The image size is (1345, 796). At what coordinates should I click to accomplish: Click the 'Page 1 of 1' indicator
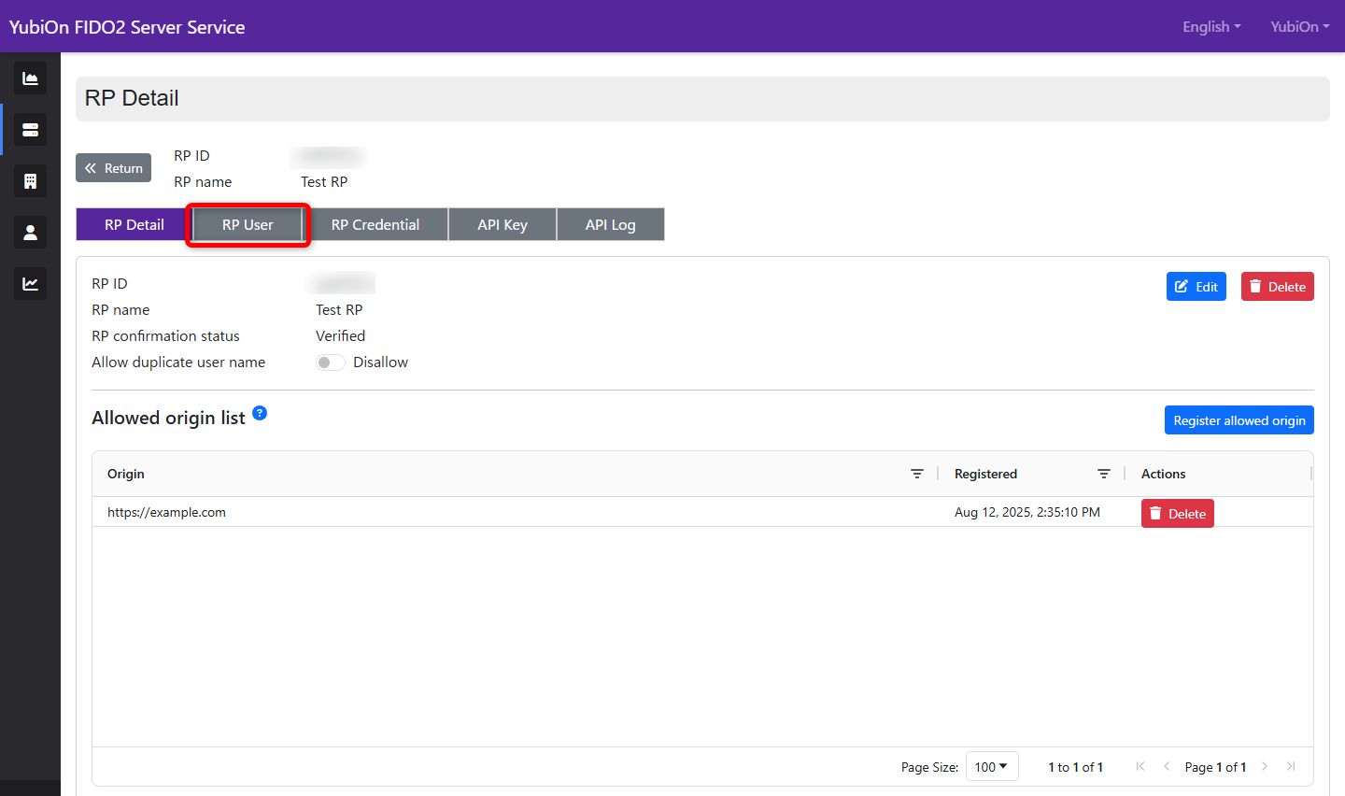1215,767
